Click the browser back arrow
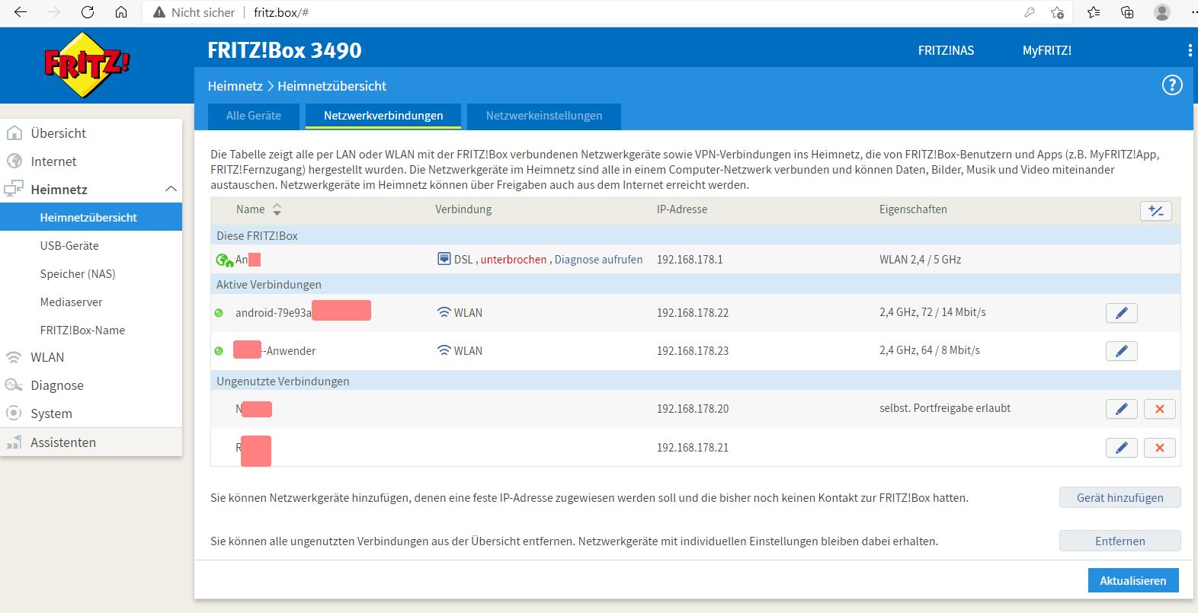The image size is (1198, 613). 21,12
